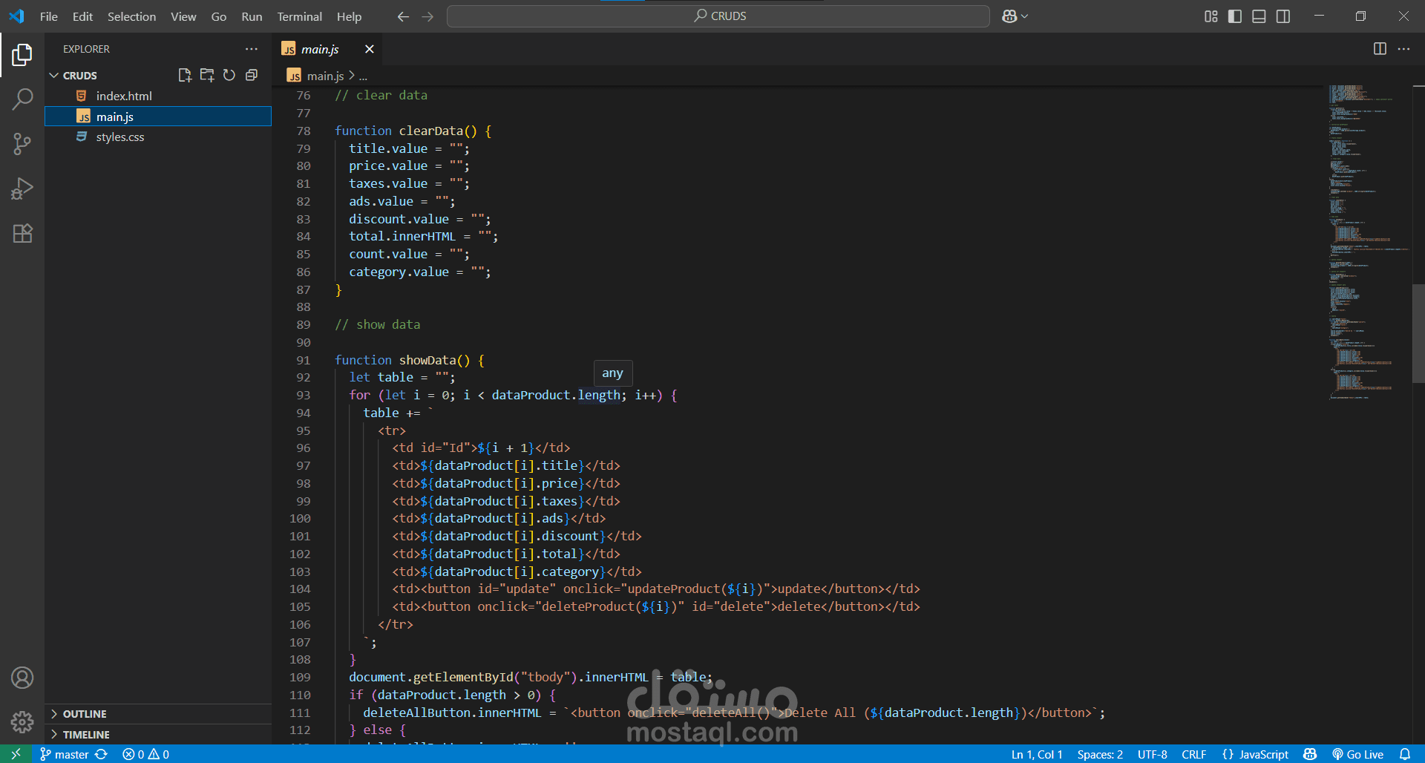Open the Search view in activity bar
The image size is (1425, 763).
[22, 99]
